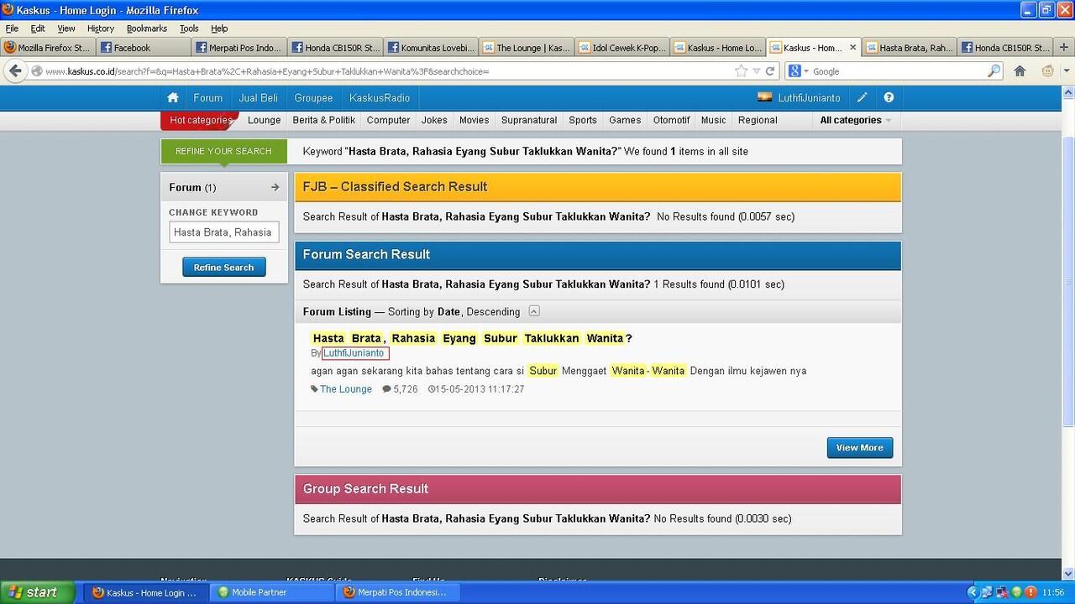Viewport: 1075px width, 604px height.
Task: Click the Refine Search button
Action: 223,268
